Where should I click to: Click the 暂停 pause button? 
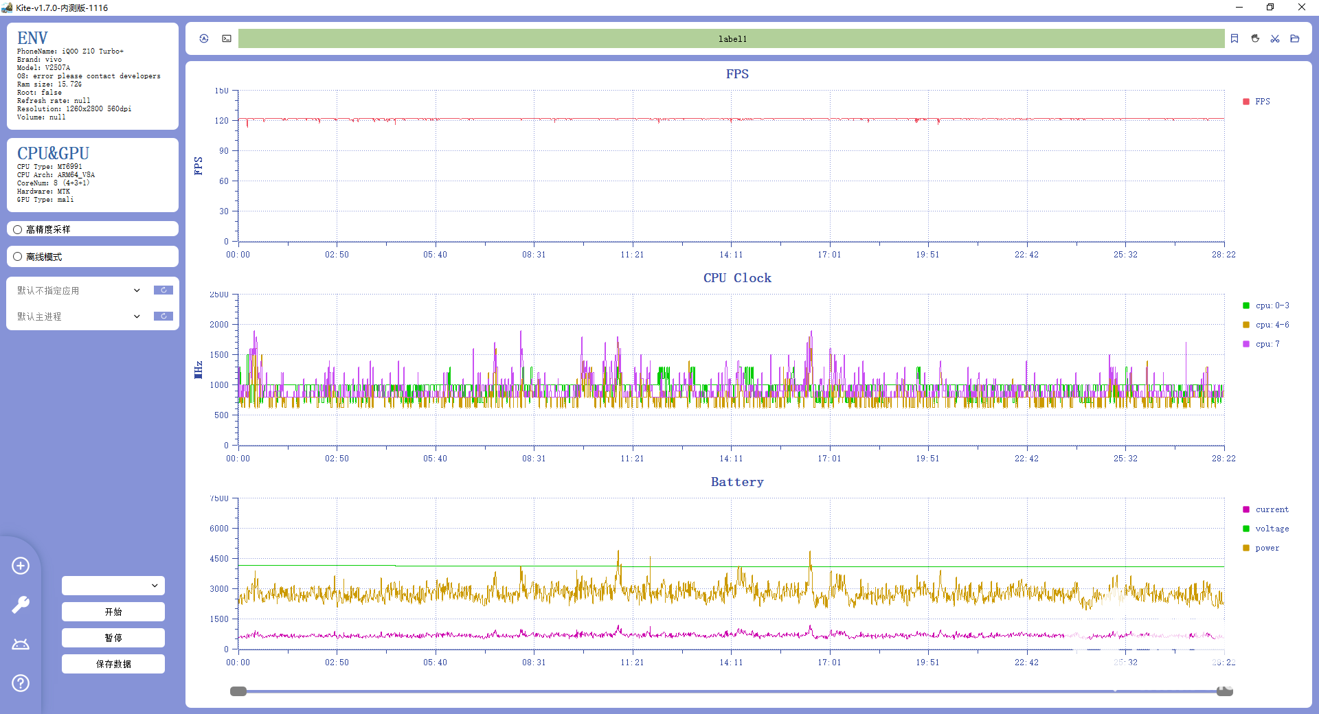coord(113,638)
